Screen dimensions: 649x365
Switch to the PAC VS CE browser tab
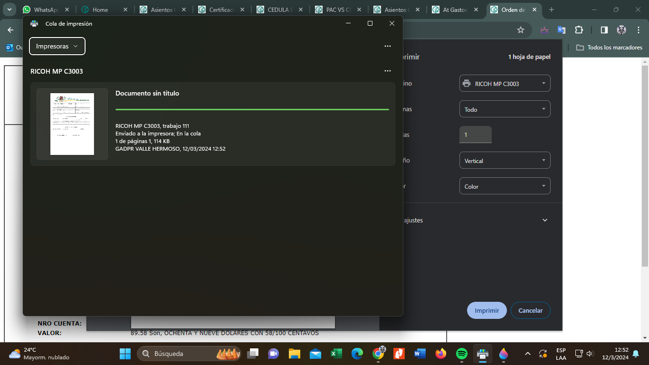pos(338,10)
